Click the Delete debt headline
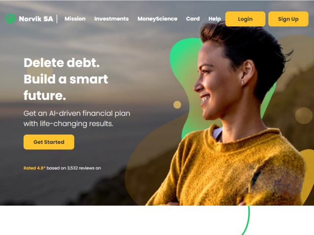This screenshot has width=314, height=235. pos(62,63)
